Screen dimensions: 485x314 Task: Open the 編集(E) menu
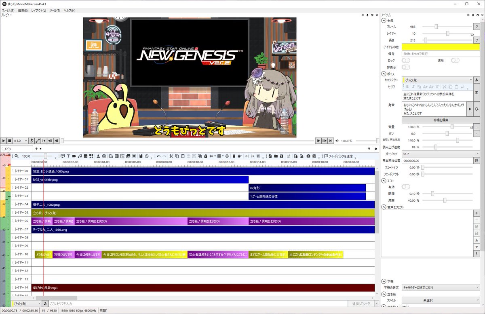[23, 10]
